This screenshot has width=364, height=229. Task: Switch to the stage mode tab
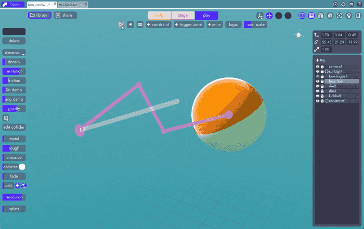coord(183,16)
